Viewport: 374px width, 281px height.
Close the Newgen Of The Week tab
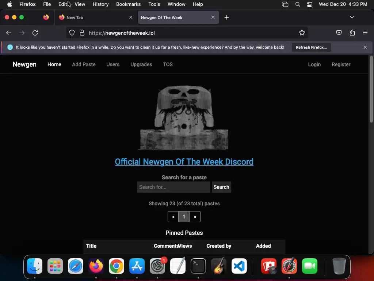pos(213,17)
